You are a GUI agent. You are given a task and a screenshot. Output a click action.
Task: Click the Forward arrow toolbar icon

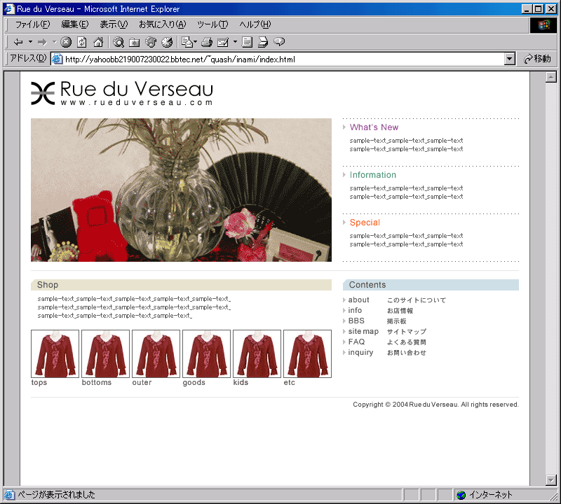point(43,42)
